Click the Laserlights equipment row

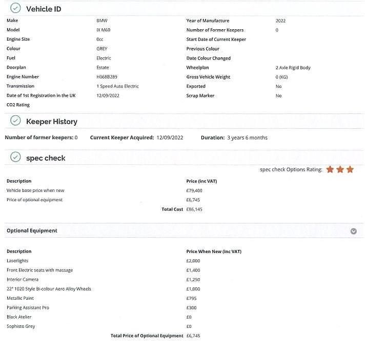tap(17, 261)
